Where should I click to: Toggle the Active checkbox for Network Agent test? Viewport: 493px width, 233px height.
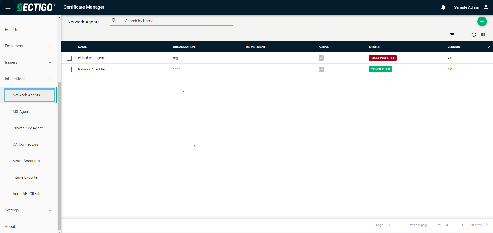point(321,69)
